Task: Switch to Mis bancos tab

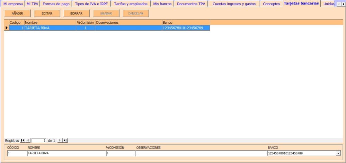Action: (162, 4)
